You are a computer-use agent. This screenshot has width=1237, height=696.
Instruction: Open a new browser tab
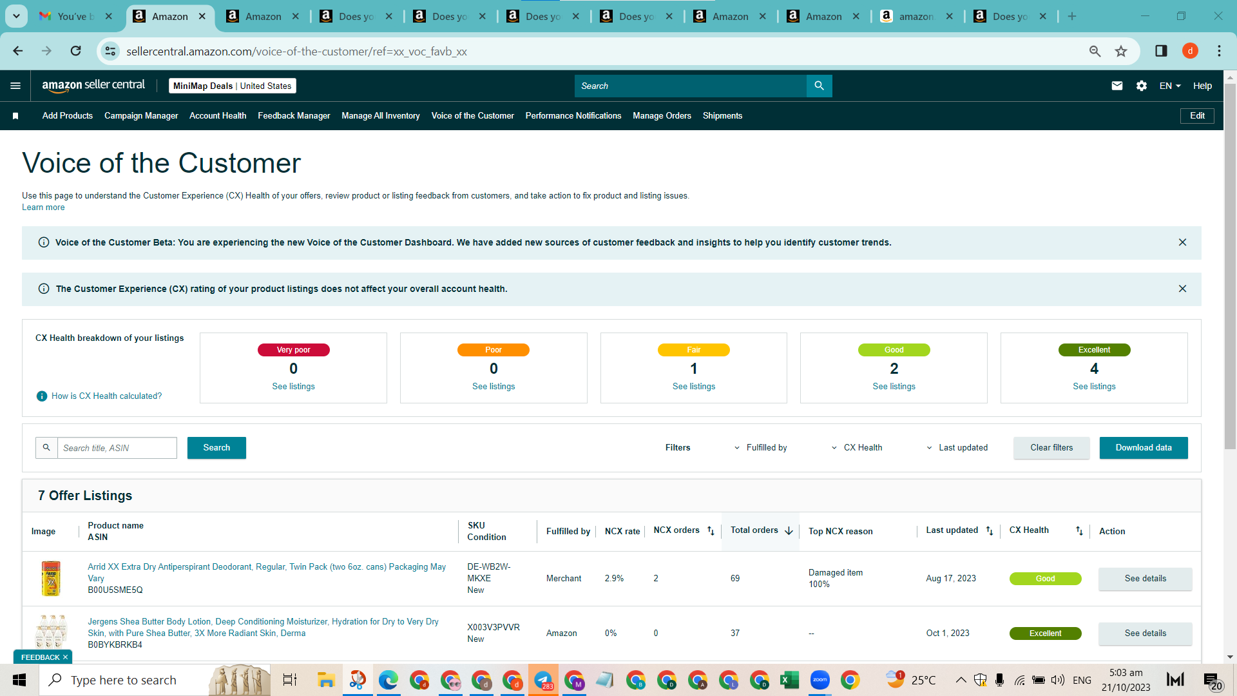1072,16
